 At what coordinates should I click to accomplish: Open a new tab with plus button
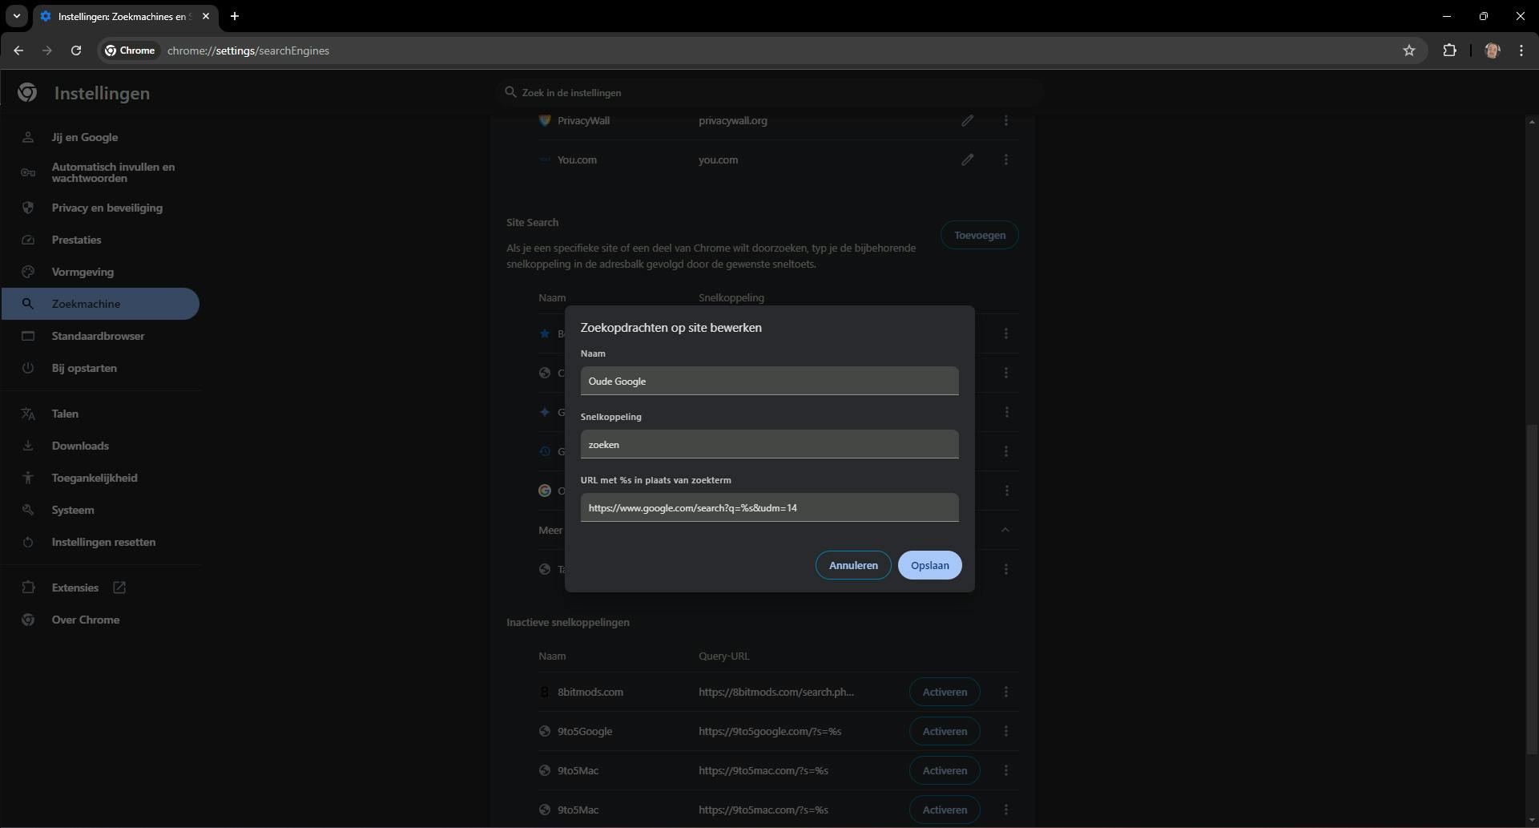[x=235, y=16]
